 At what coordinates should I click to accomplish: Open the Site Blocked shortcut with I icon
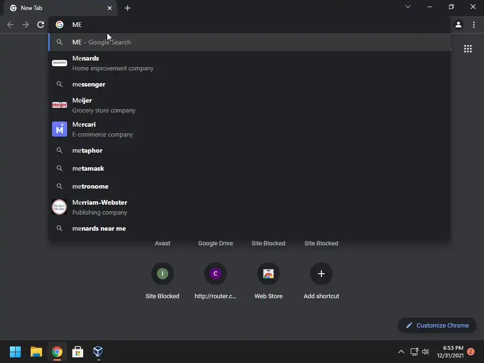coord(163,281)
